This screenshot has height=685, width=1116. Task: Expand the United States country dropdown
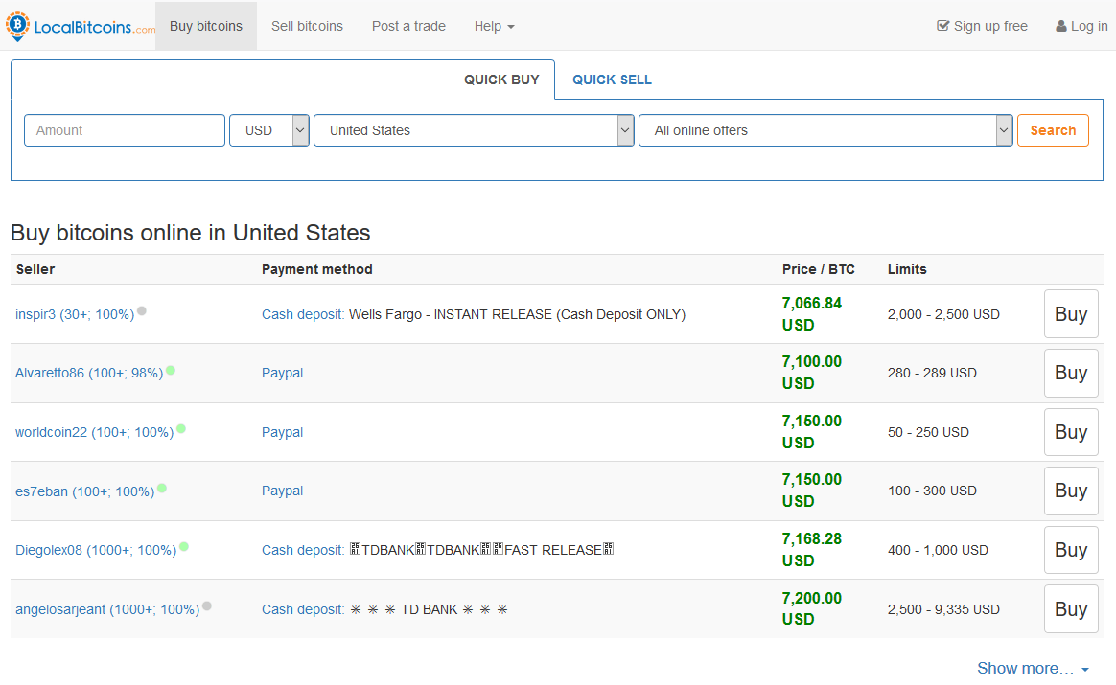point(474,130)
